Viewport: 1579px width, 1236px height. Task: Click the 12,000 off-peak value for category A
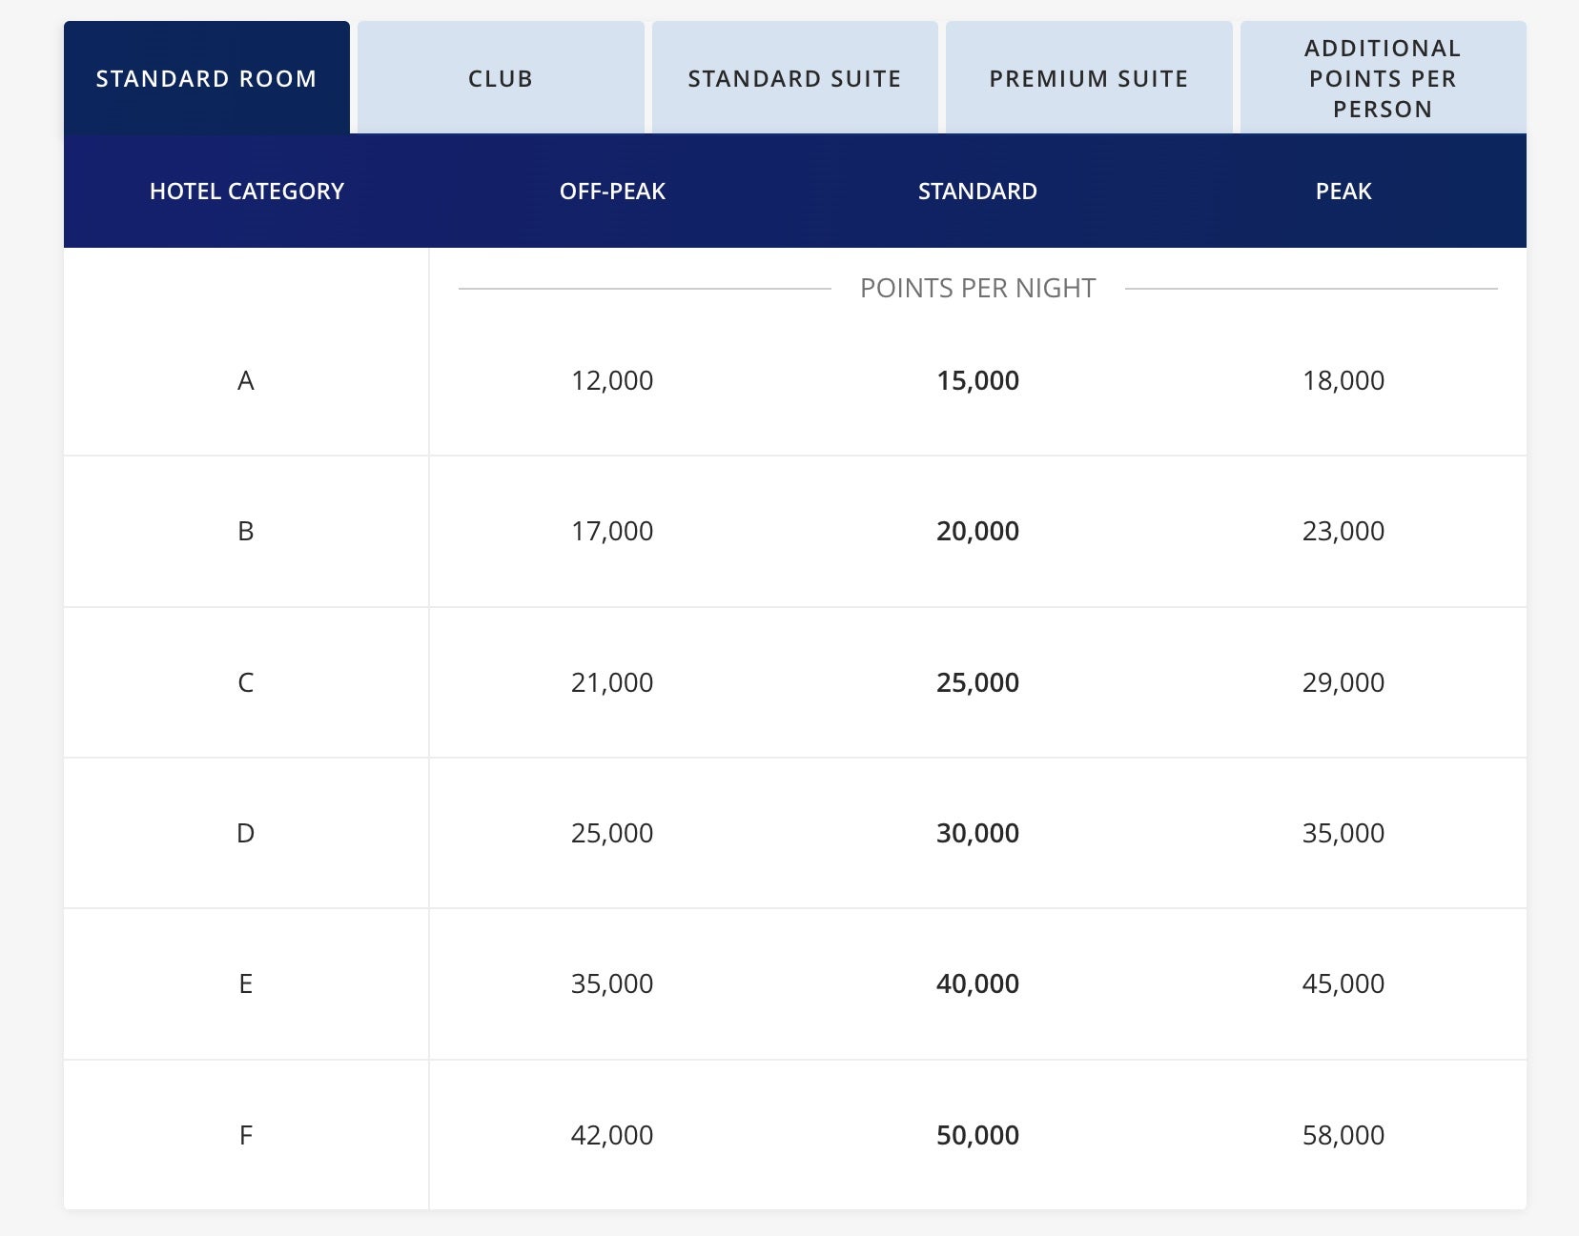pyautogui.click(x=613, y=380)
